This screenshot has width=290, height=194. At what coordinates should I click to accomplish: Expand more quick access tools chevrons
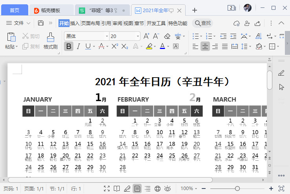(x=51, y=23)
